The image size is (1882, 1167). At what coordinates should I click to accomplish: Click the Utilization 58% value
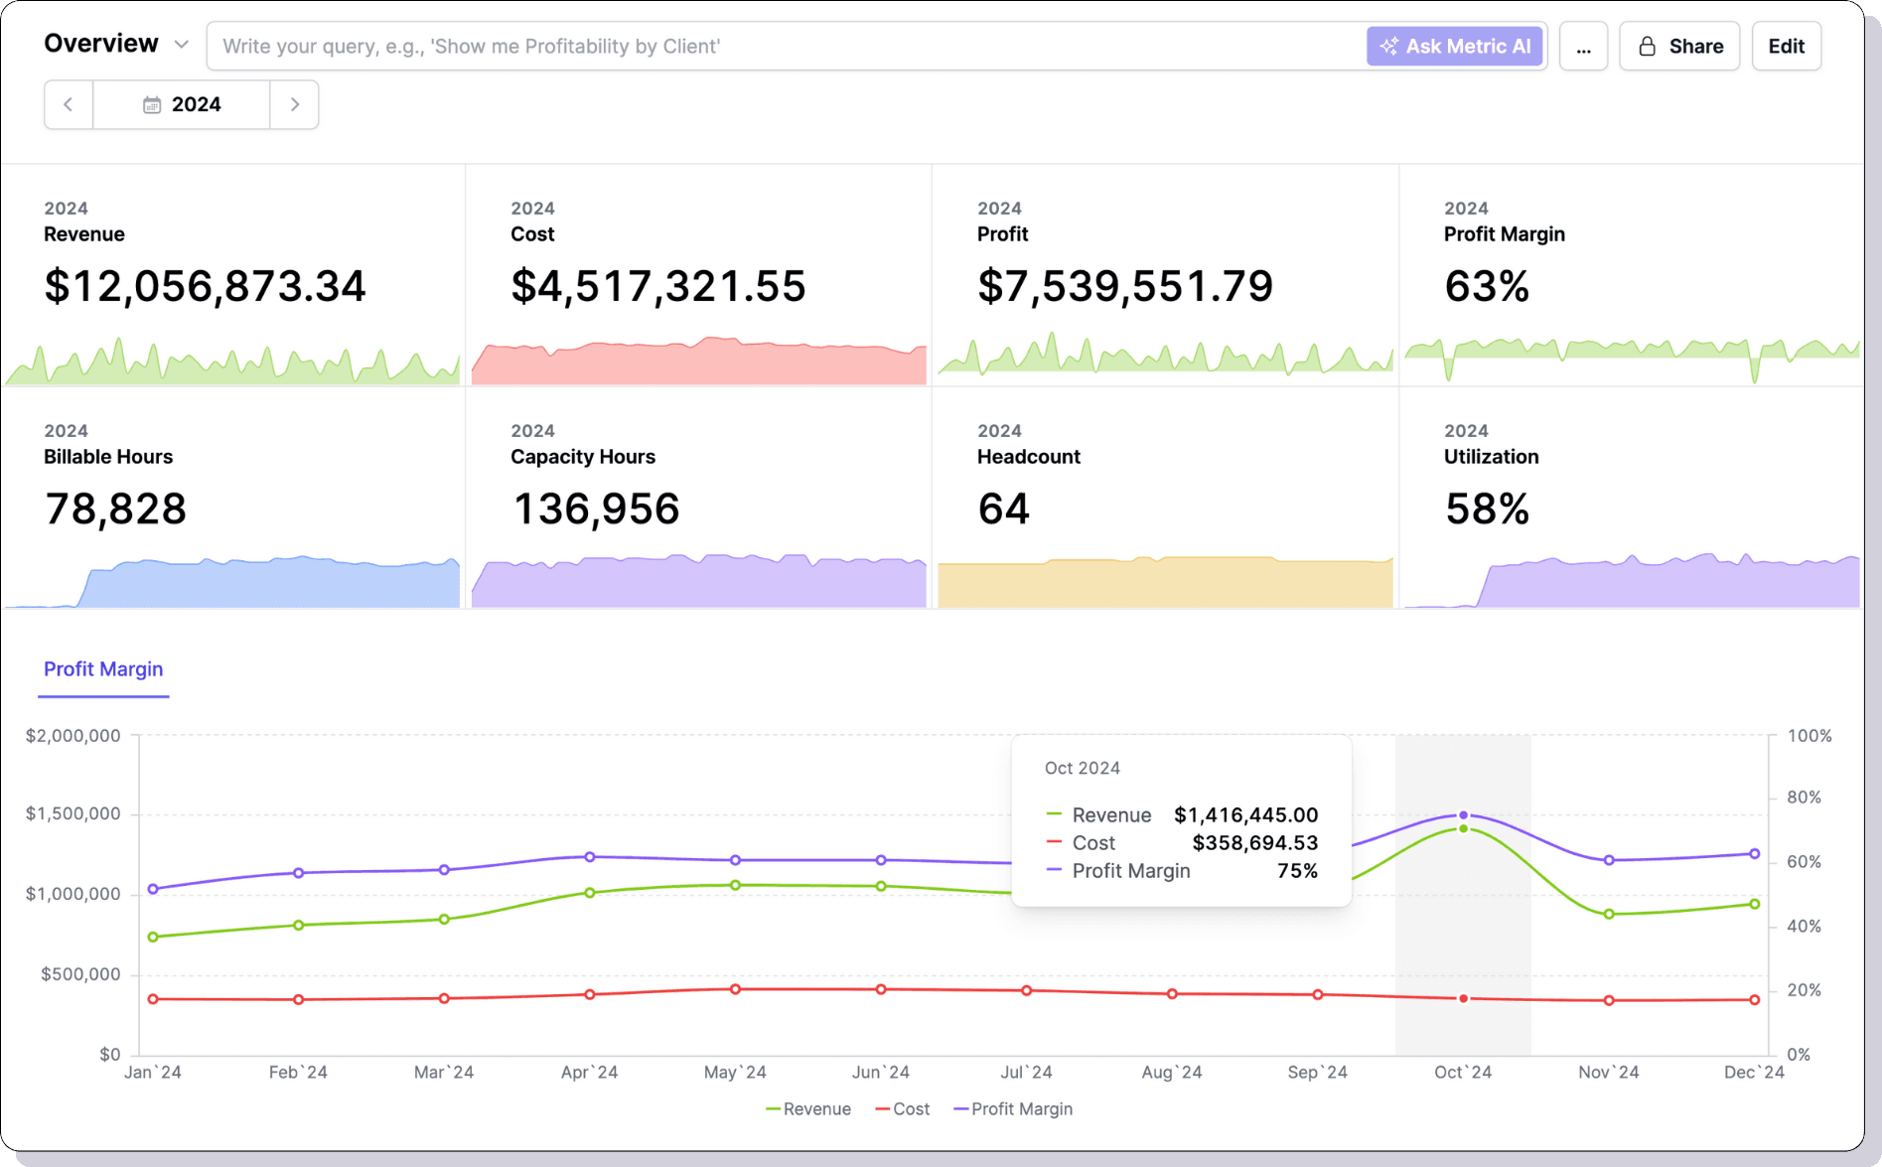tap(1487, 509)
